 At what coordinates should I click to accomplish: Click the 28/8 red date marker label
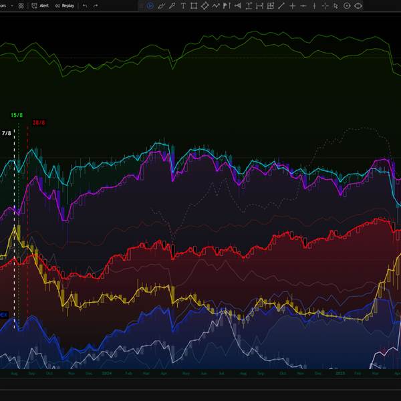pos(39,123)
